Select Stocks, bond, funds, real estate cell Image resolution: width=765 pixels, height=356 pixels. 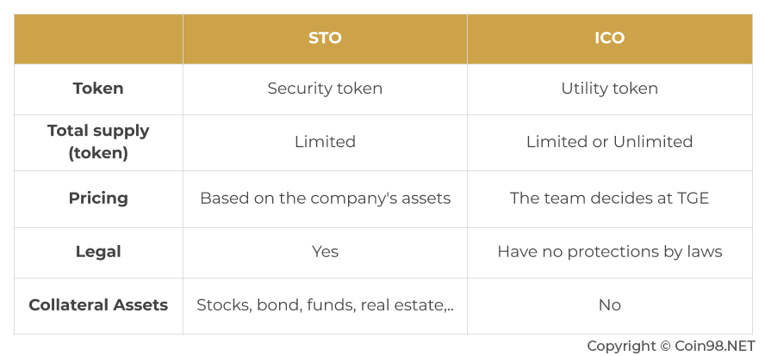coord(325,305)
